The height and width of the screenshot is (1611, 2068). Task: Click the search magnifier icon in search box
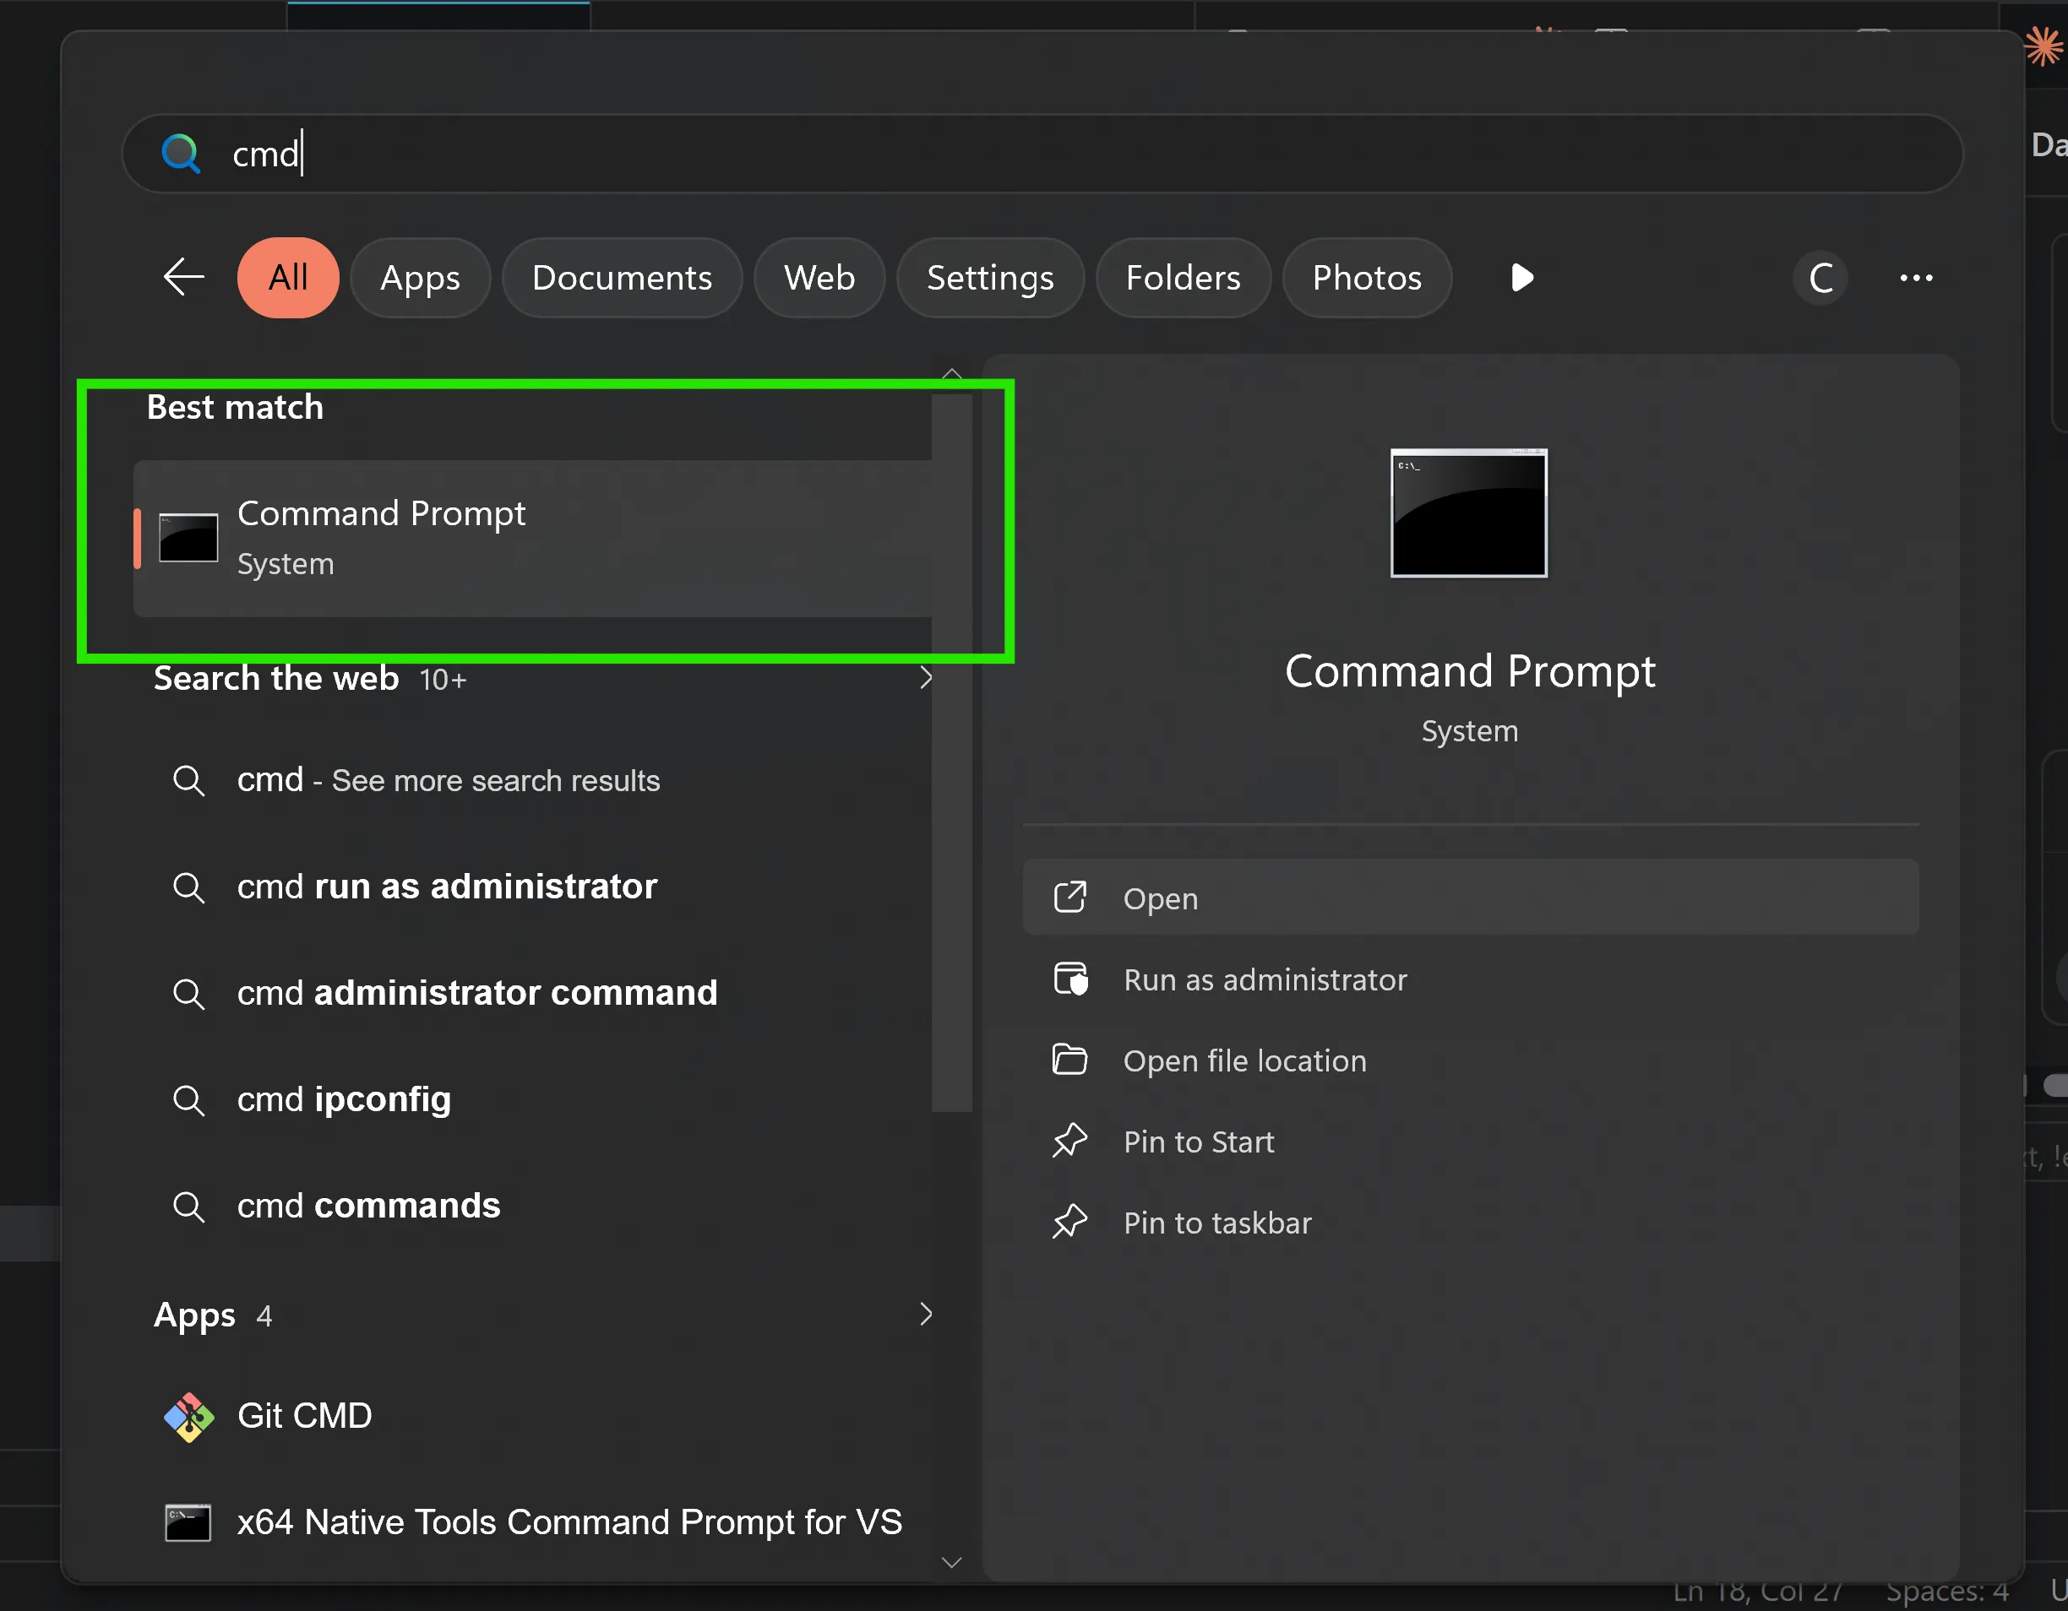point(181,154)
